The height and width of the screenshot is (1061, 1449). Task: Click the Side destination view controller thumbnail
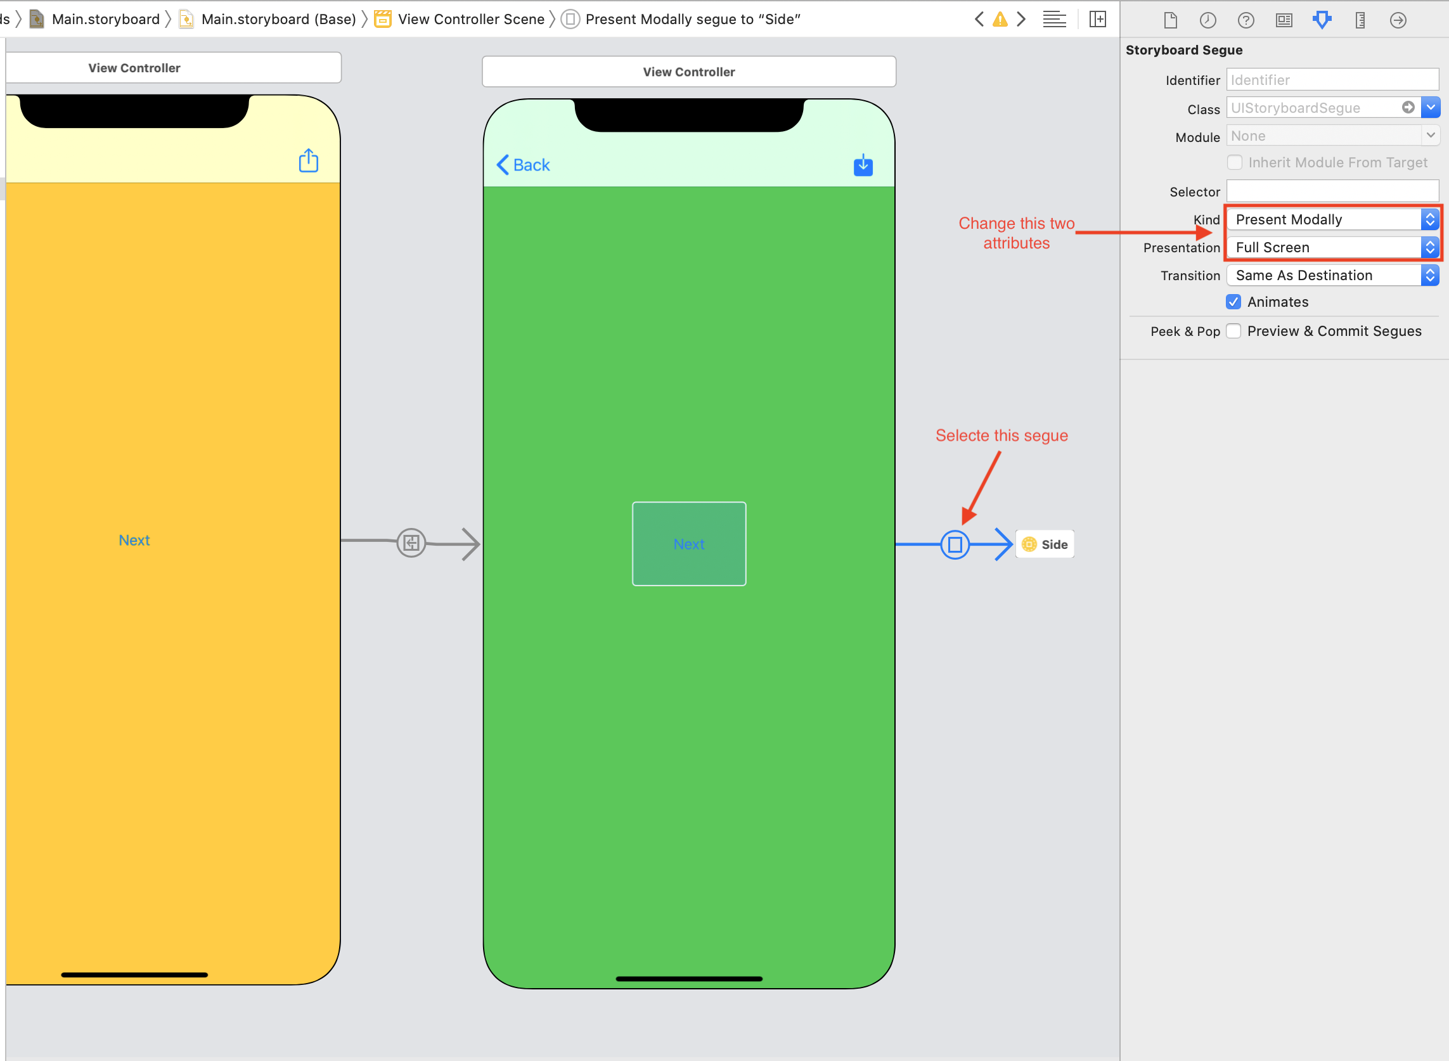click(1045, 543)
